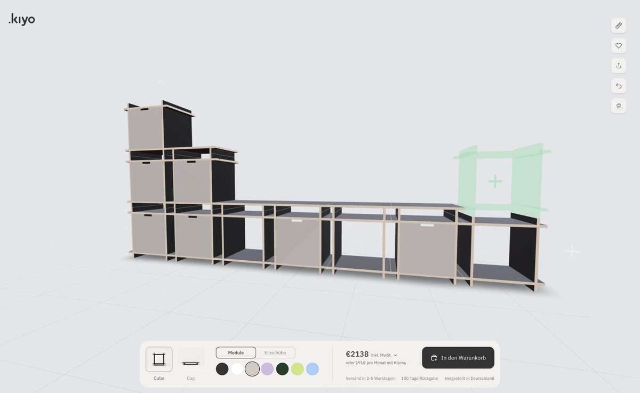This screenshot has height=393, width=640.
Task: Select the Cube module thumbnail
Action: 159,359
